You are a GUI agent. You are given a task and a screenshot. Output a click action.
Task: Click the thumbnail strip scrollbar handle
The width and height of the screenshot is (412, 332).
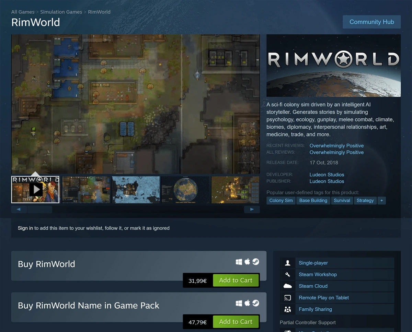point(40,209)
